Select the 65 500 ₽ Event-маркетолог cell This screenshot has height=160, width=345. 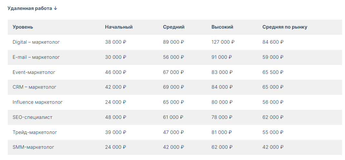273,72
